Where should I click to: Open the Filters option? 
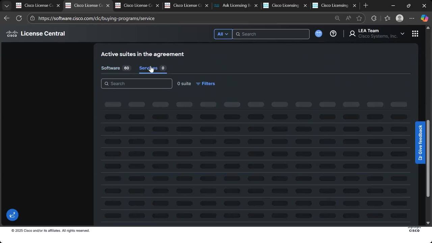[x=205, y=84]
